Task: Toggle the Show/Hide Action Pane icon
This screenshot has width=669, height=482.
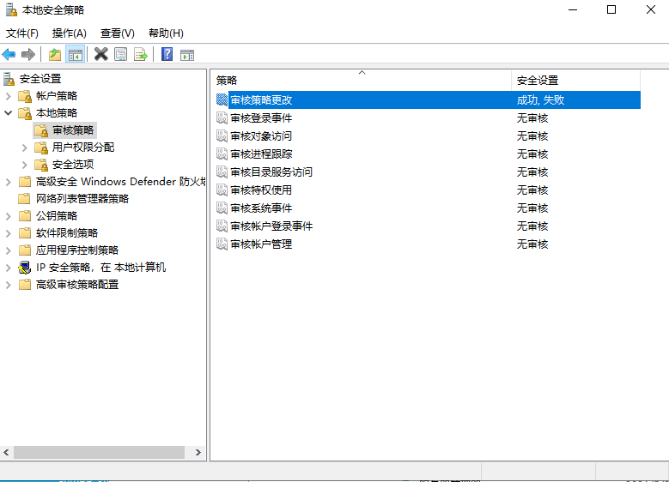Action: tap(187, 54)
